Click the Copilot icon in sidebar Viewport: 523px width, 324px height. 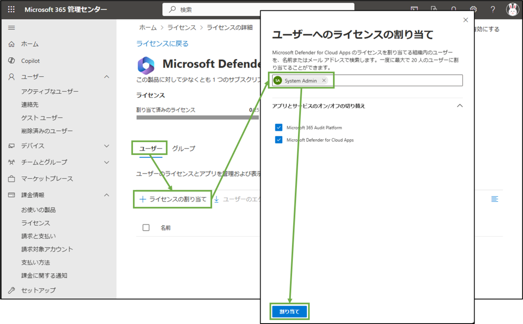pos(12,61)
